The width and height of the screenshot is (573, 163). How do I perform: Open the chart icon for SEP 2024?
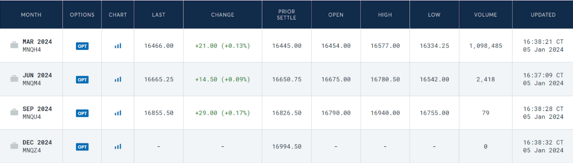118,113
